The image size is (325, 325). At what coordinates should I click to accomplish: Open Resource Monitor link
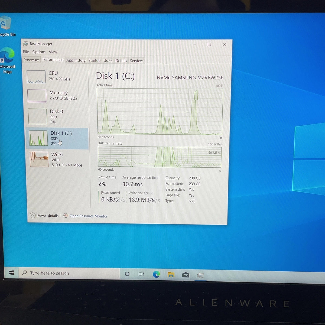tap(85, 216)
